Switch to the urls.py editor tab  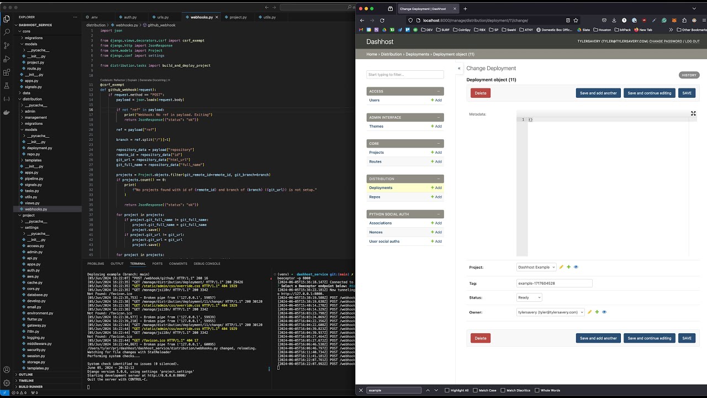162,17
